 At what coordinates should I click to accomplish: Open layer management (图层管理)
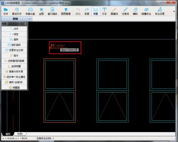point(66,11)
